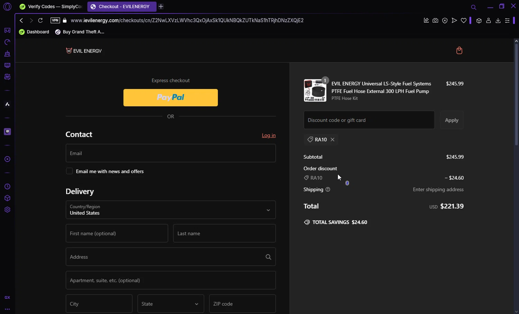Screen dimensions: 519x314
Task: Go forward to the next page
Action: (31, 20)
